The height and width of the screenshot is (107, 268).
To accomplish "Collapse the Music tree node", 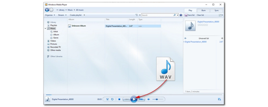I will coord(45,29).
